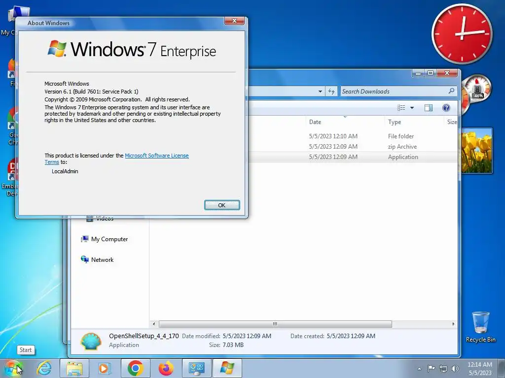Viewport: 505px width, 378px height.
Task: Open Explorer help question-mark button
Action: pyautogui.click(x=446, y=108)
